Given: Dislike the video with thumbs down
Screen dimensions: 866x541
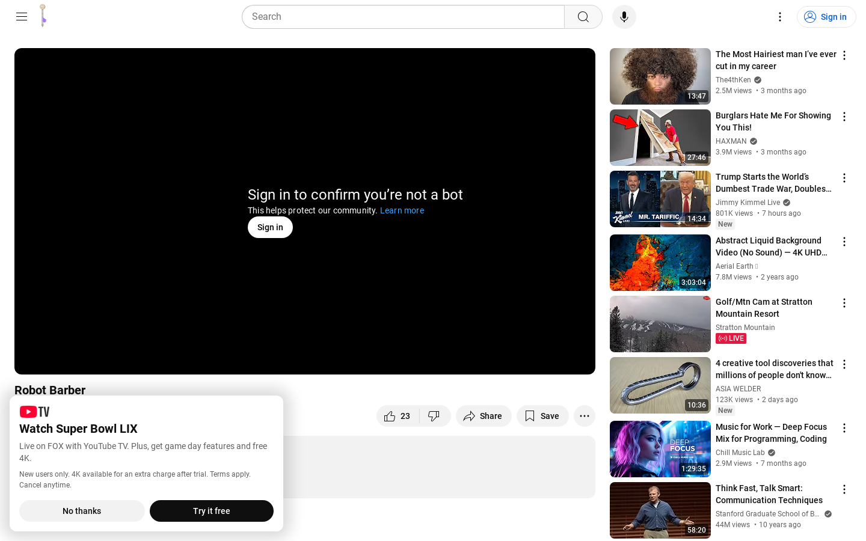Looking at the screenshot, I should point(435,416).
